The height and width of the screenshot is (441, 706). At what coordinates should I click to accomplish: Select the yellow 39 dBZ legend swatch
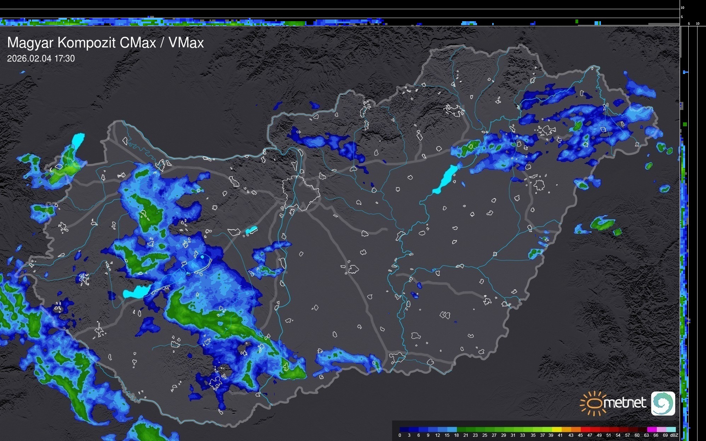click(x=557, y=429)
